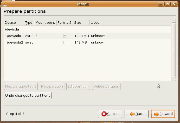Select the /dev/sda disk row
Image resolution: width=180 pixels, height=123 pixels.
point(12,29)
